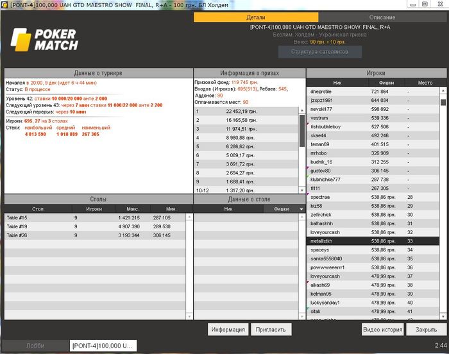Click the players list scrollbar thumb

[x=443, y=102]
